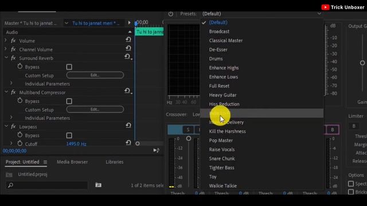Reset the Surround Reverb effect
This screenshot has height=206, width=367.
127,57
